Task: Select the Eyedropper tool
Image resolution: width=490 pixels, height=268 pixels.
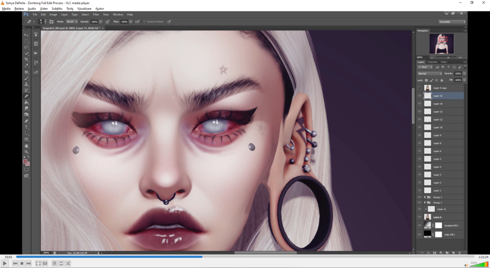Action: point(26,66)
